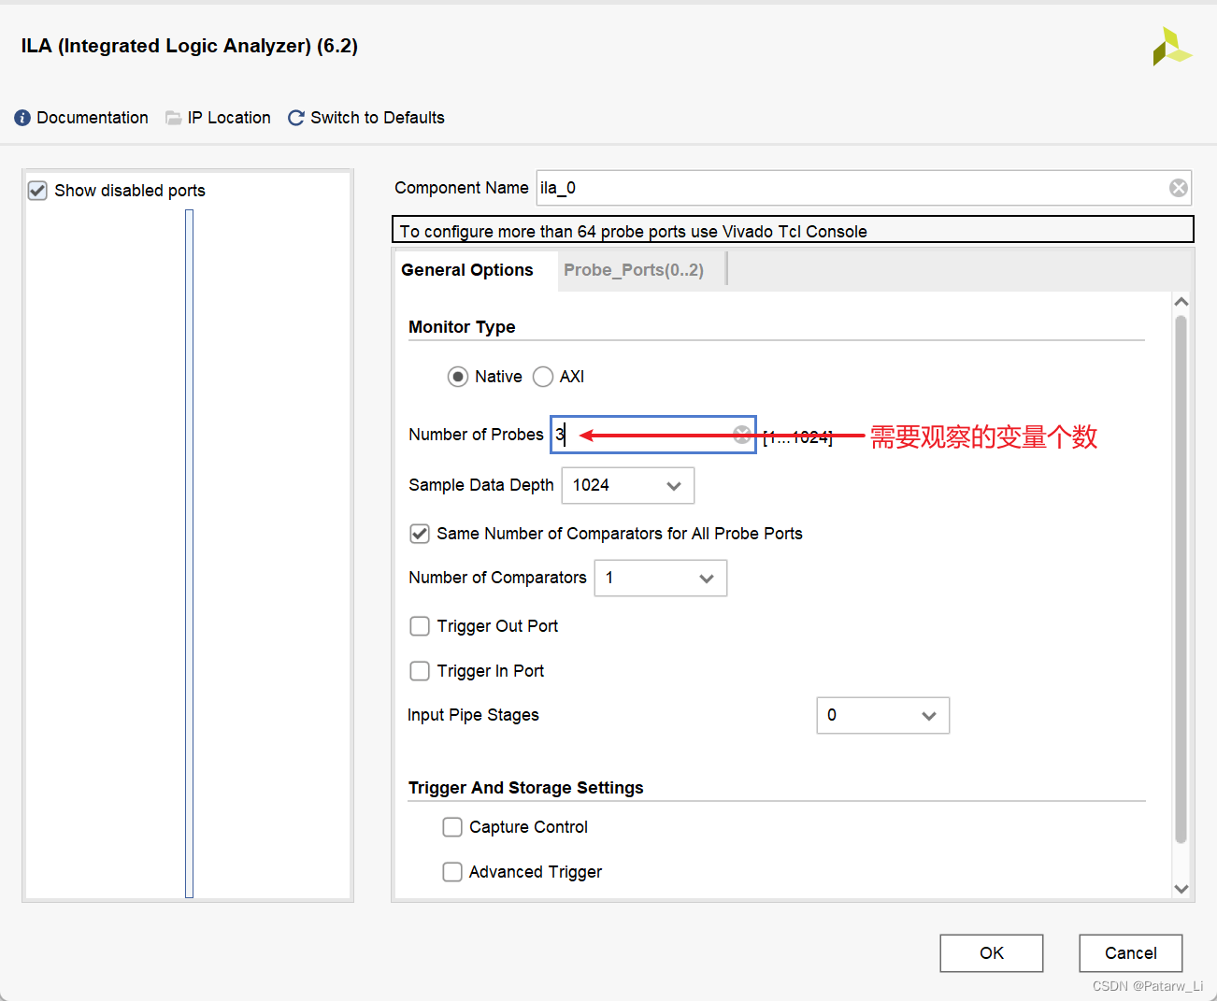Click the Xilinx logo icon
The width and height of the screenshot is (1217, 1001).
coord(1171,47)
